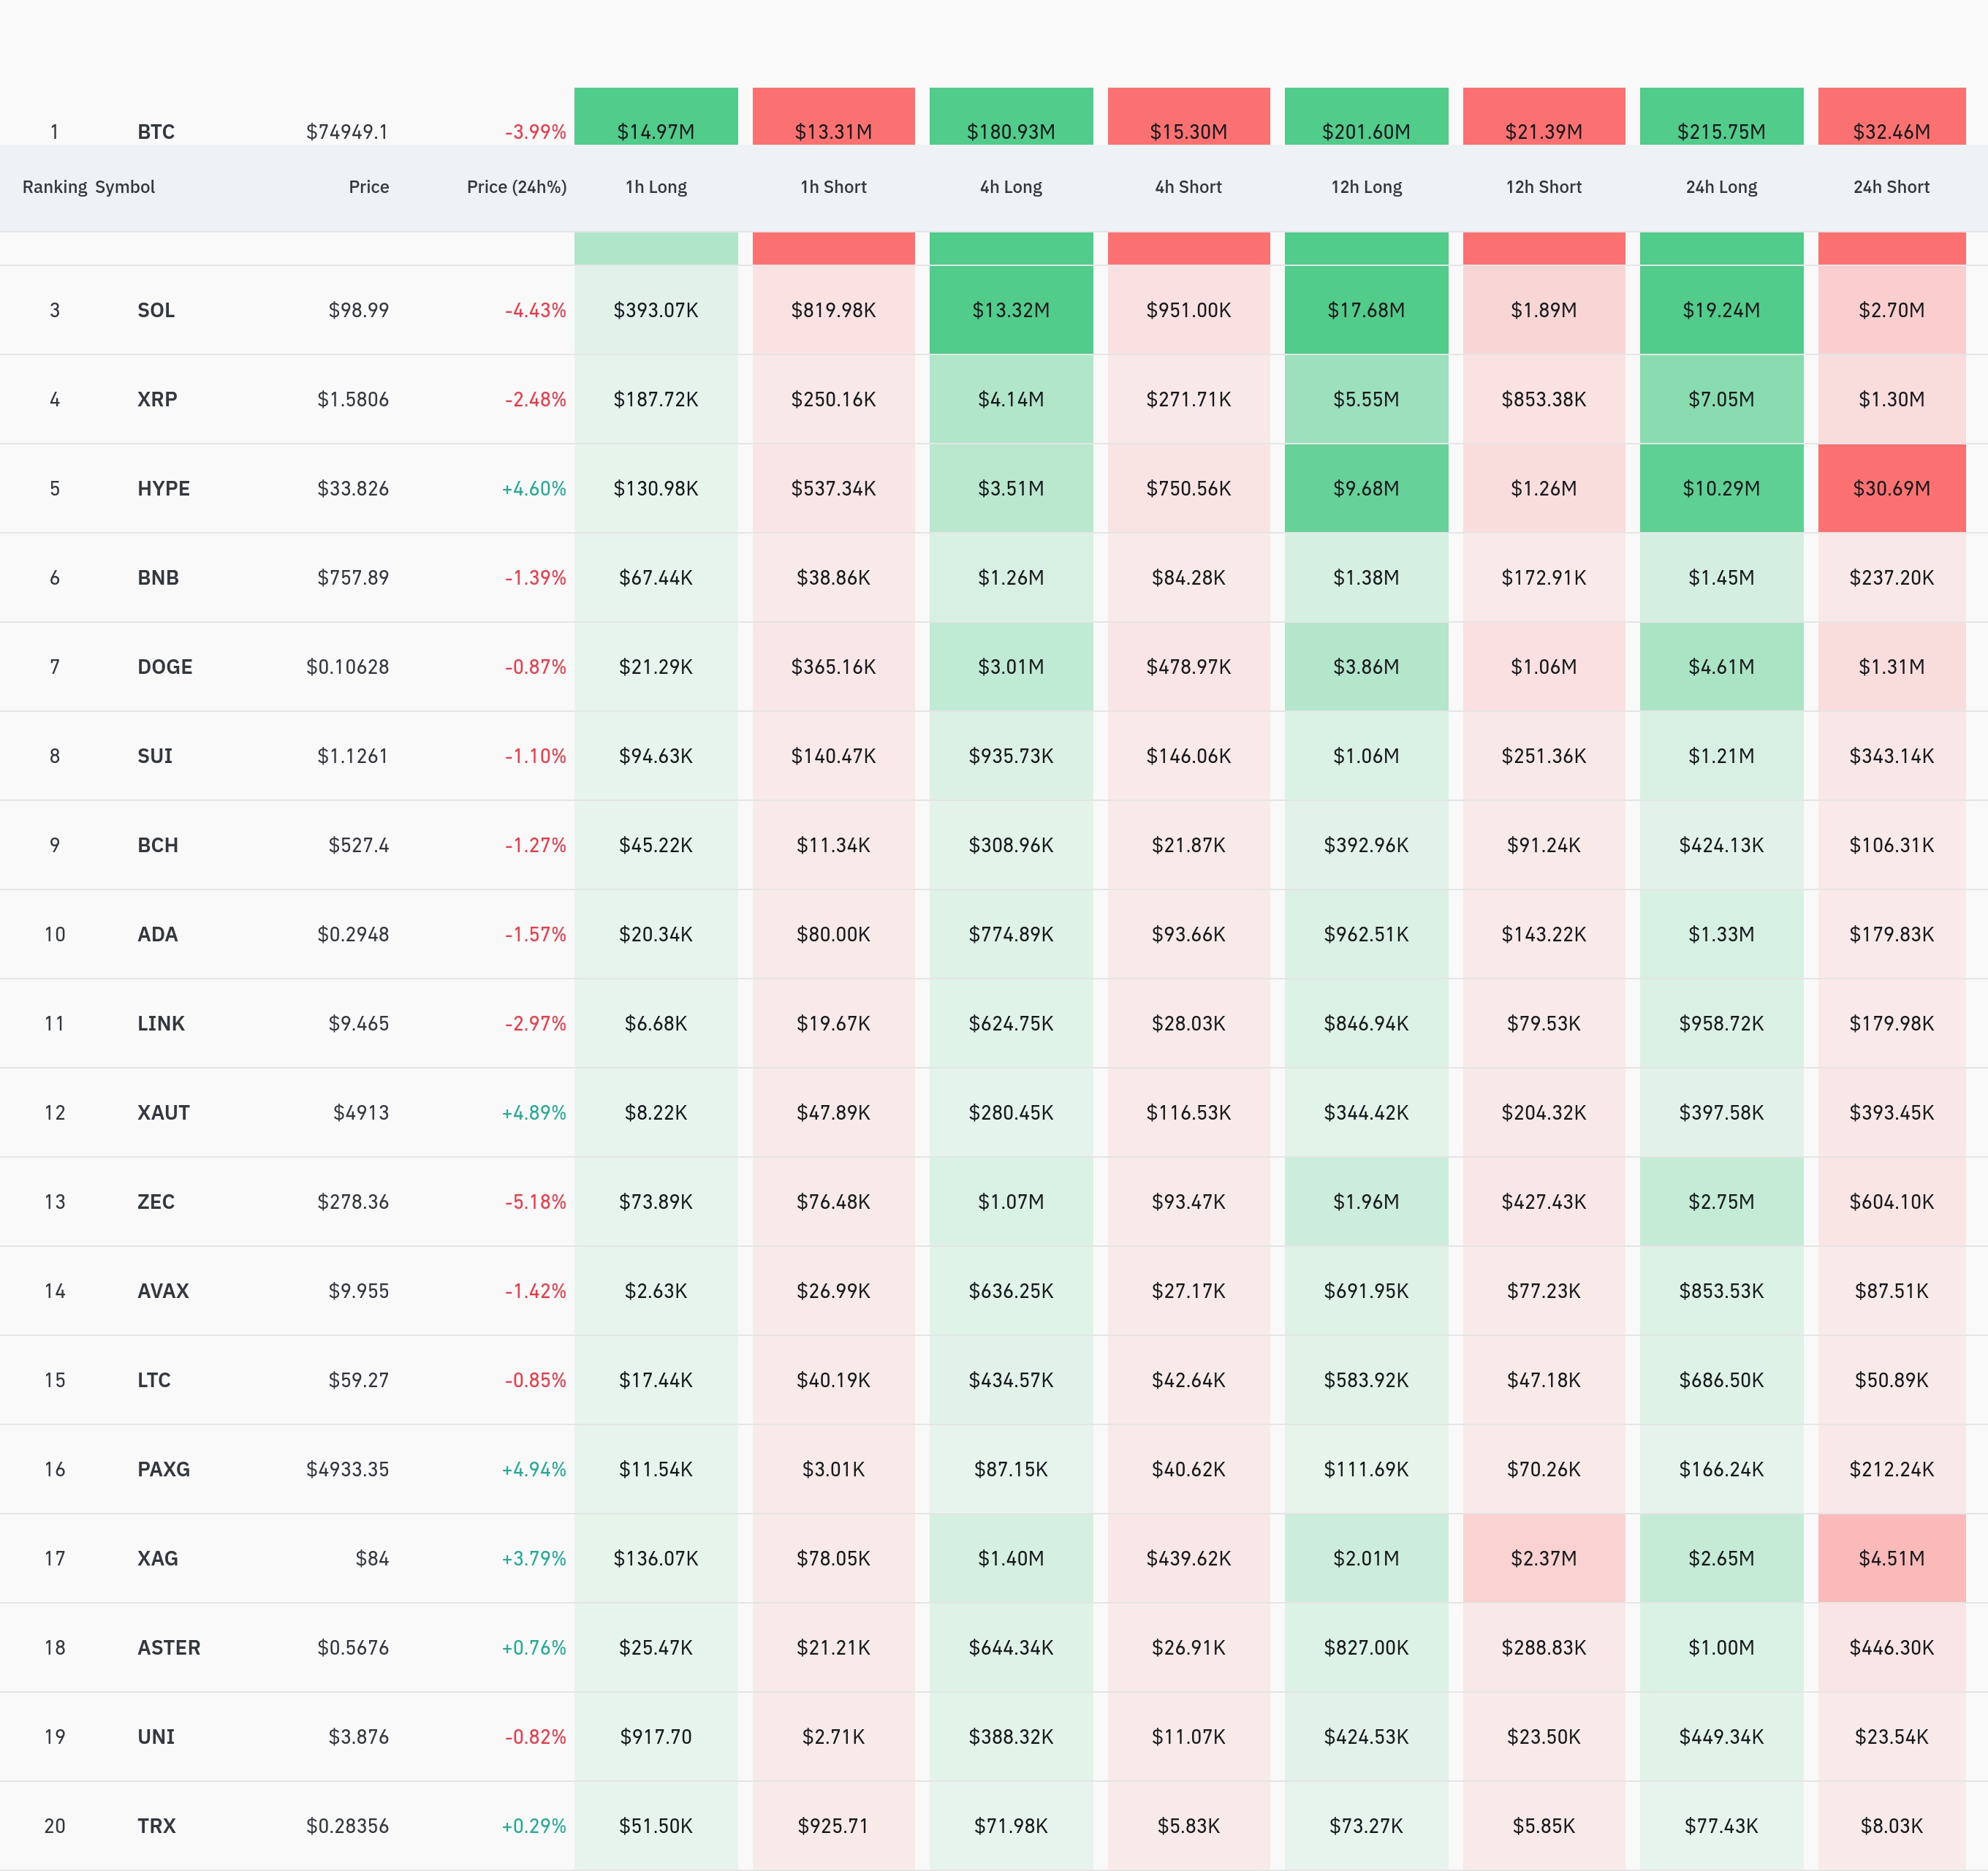Select the DOGE symbol

coord(164,667)
